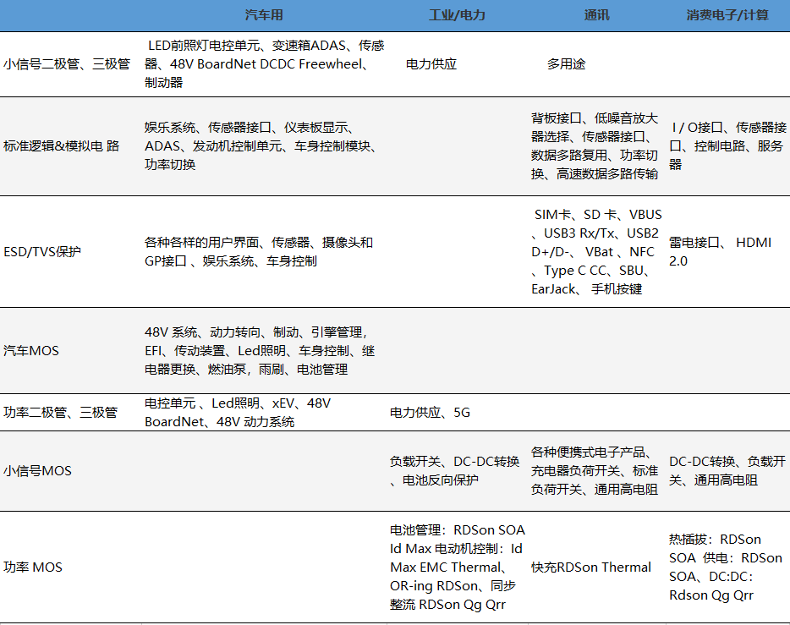This screenshot has height=625, width=790.
Task: Select the 工业/电力 column header
Action: (457, 15)
